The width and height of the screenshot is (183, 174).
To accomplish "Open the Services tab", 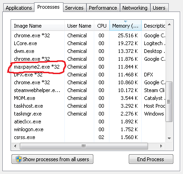I will (74, 8).
